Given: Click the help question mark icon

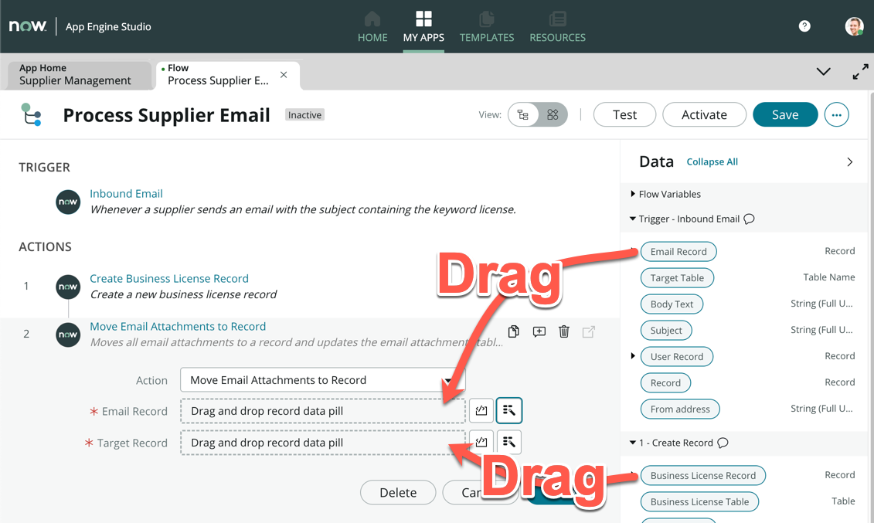Looking at the screenshot, I should click(x=804, y=26).
